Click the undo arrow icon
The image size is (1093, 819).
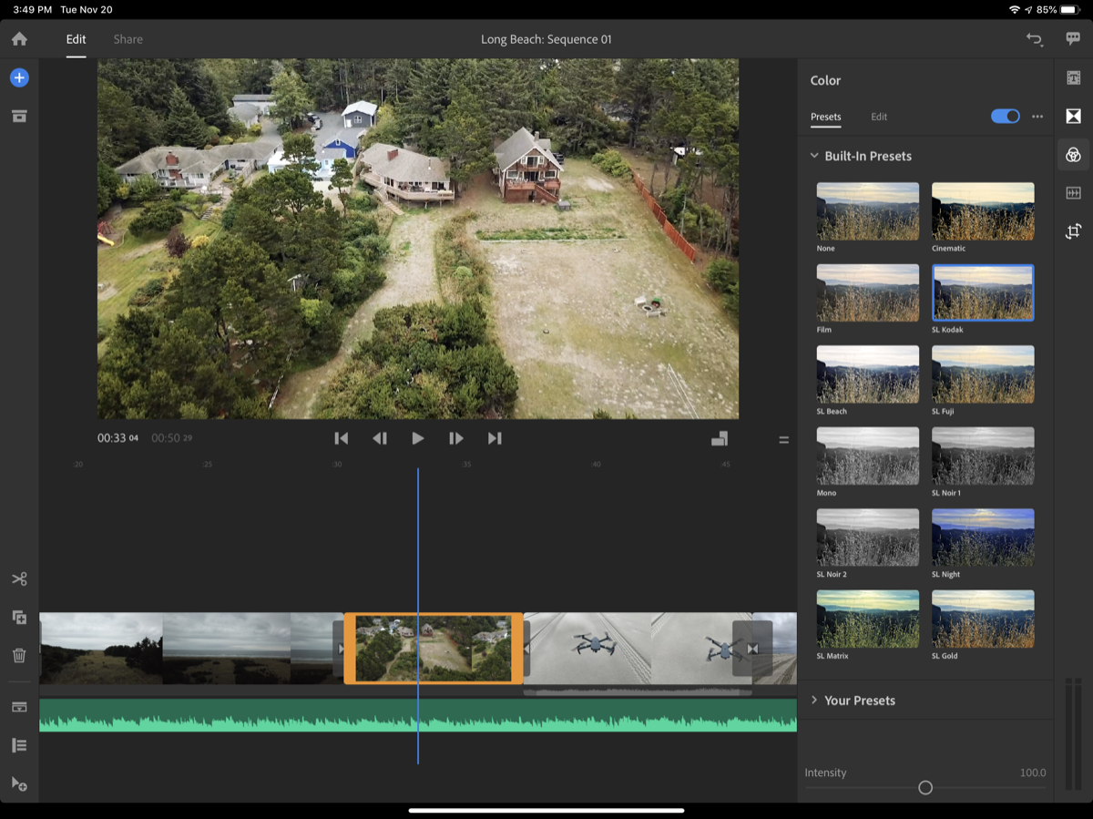(x=1034, y=39)
